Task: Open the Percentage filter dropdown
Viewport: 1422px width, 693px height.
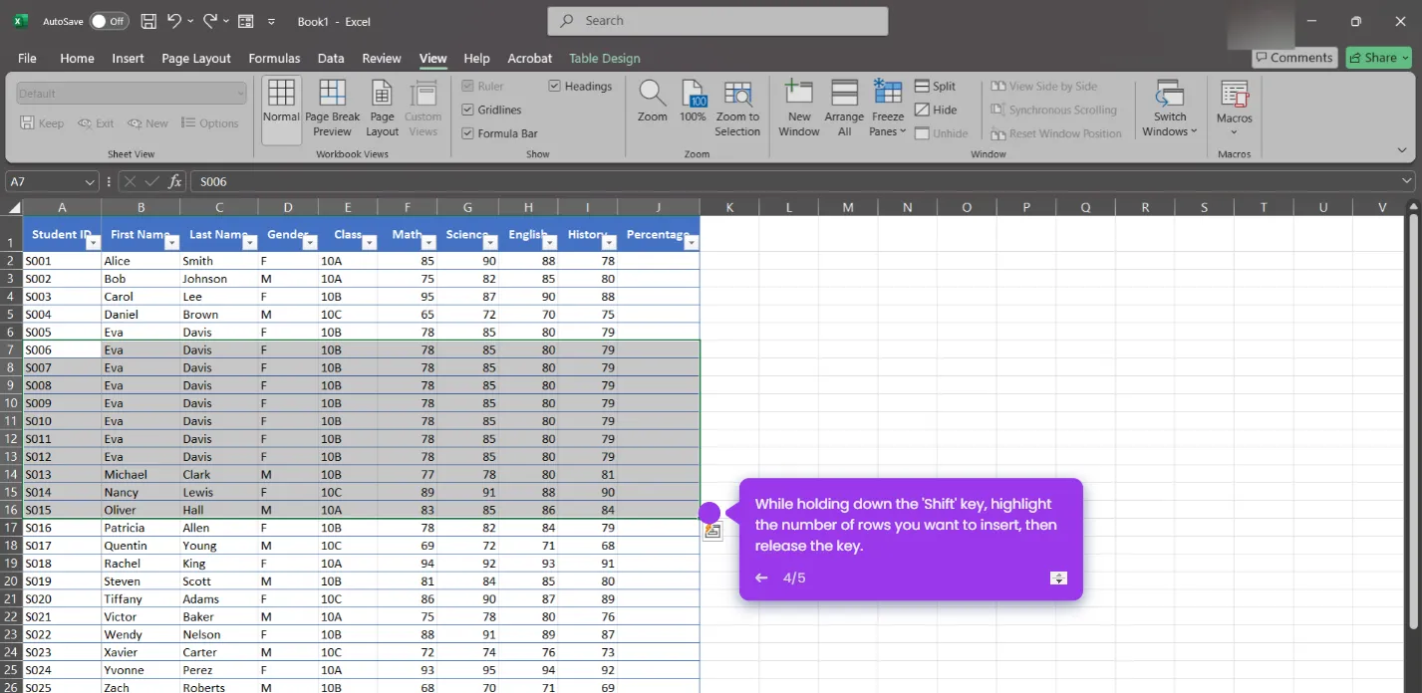Action: 691,242
